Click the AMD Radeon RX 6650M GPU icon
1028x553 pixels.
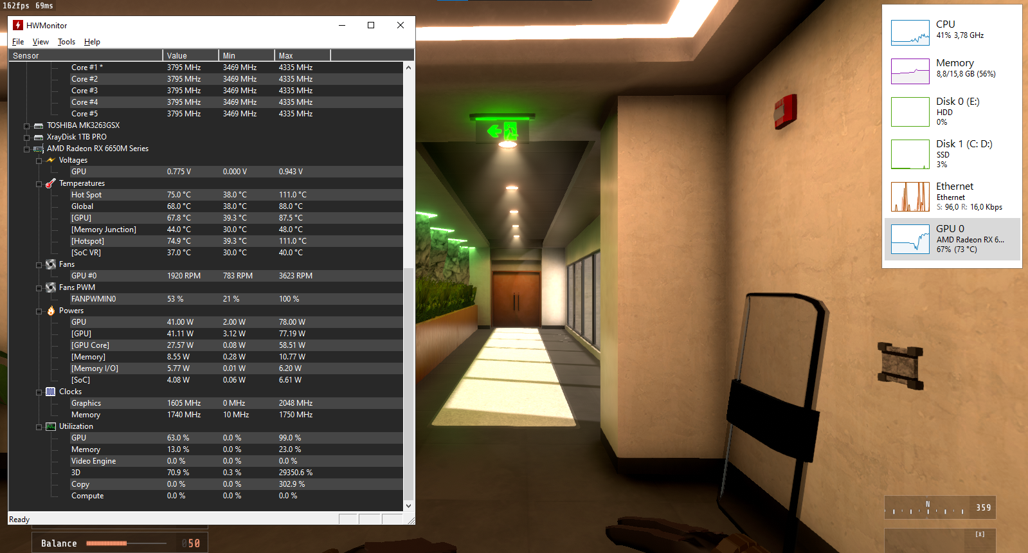point(39,149)
